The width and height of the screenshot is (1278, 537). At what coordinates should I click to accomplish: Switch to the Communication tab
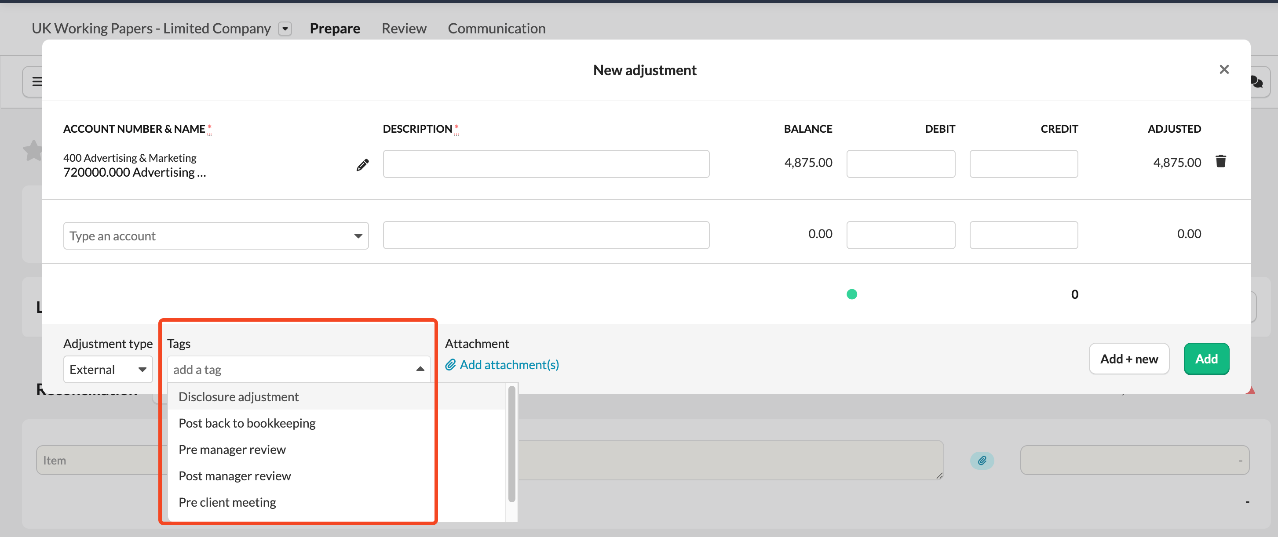click(496, 29)
